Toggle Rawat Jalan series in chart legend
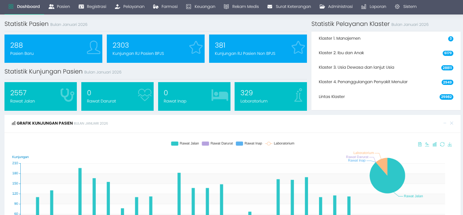Image resolution: width=463 pixels, height=215 pixels. coord(185,144)
